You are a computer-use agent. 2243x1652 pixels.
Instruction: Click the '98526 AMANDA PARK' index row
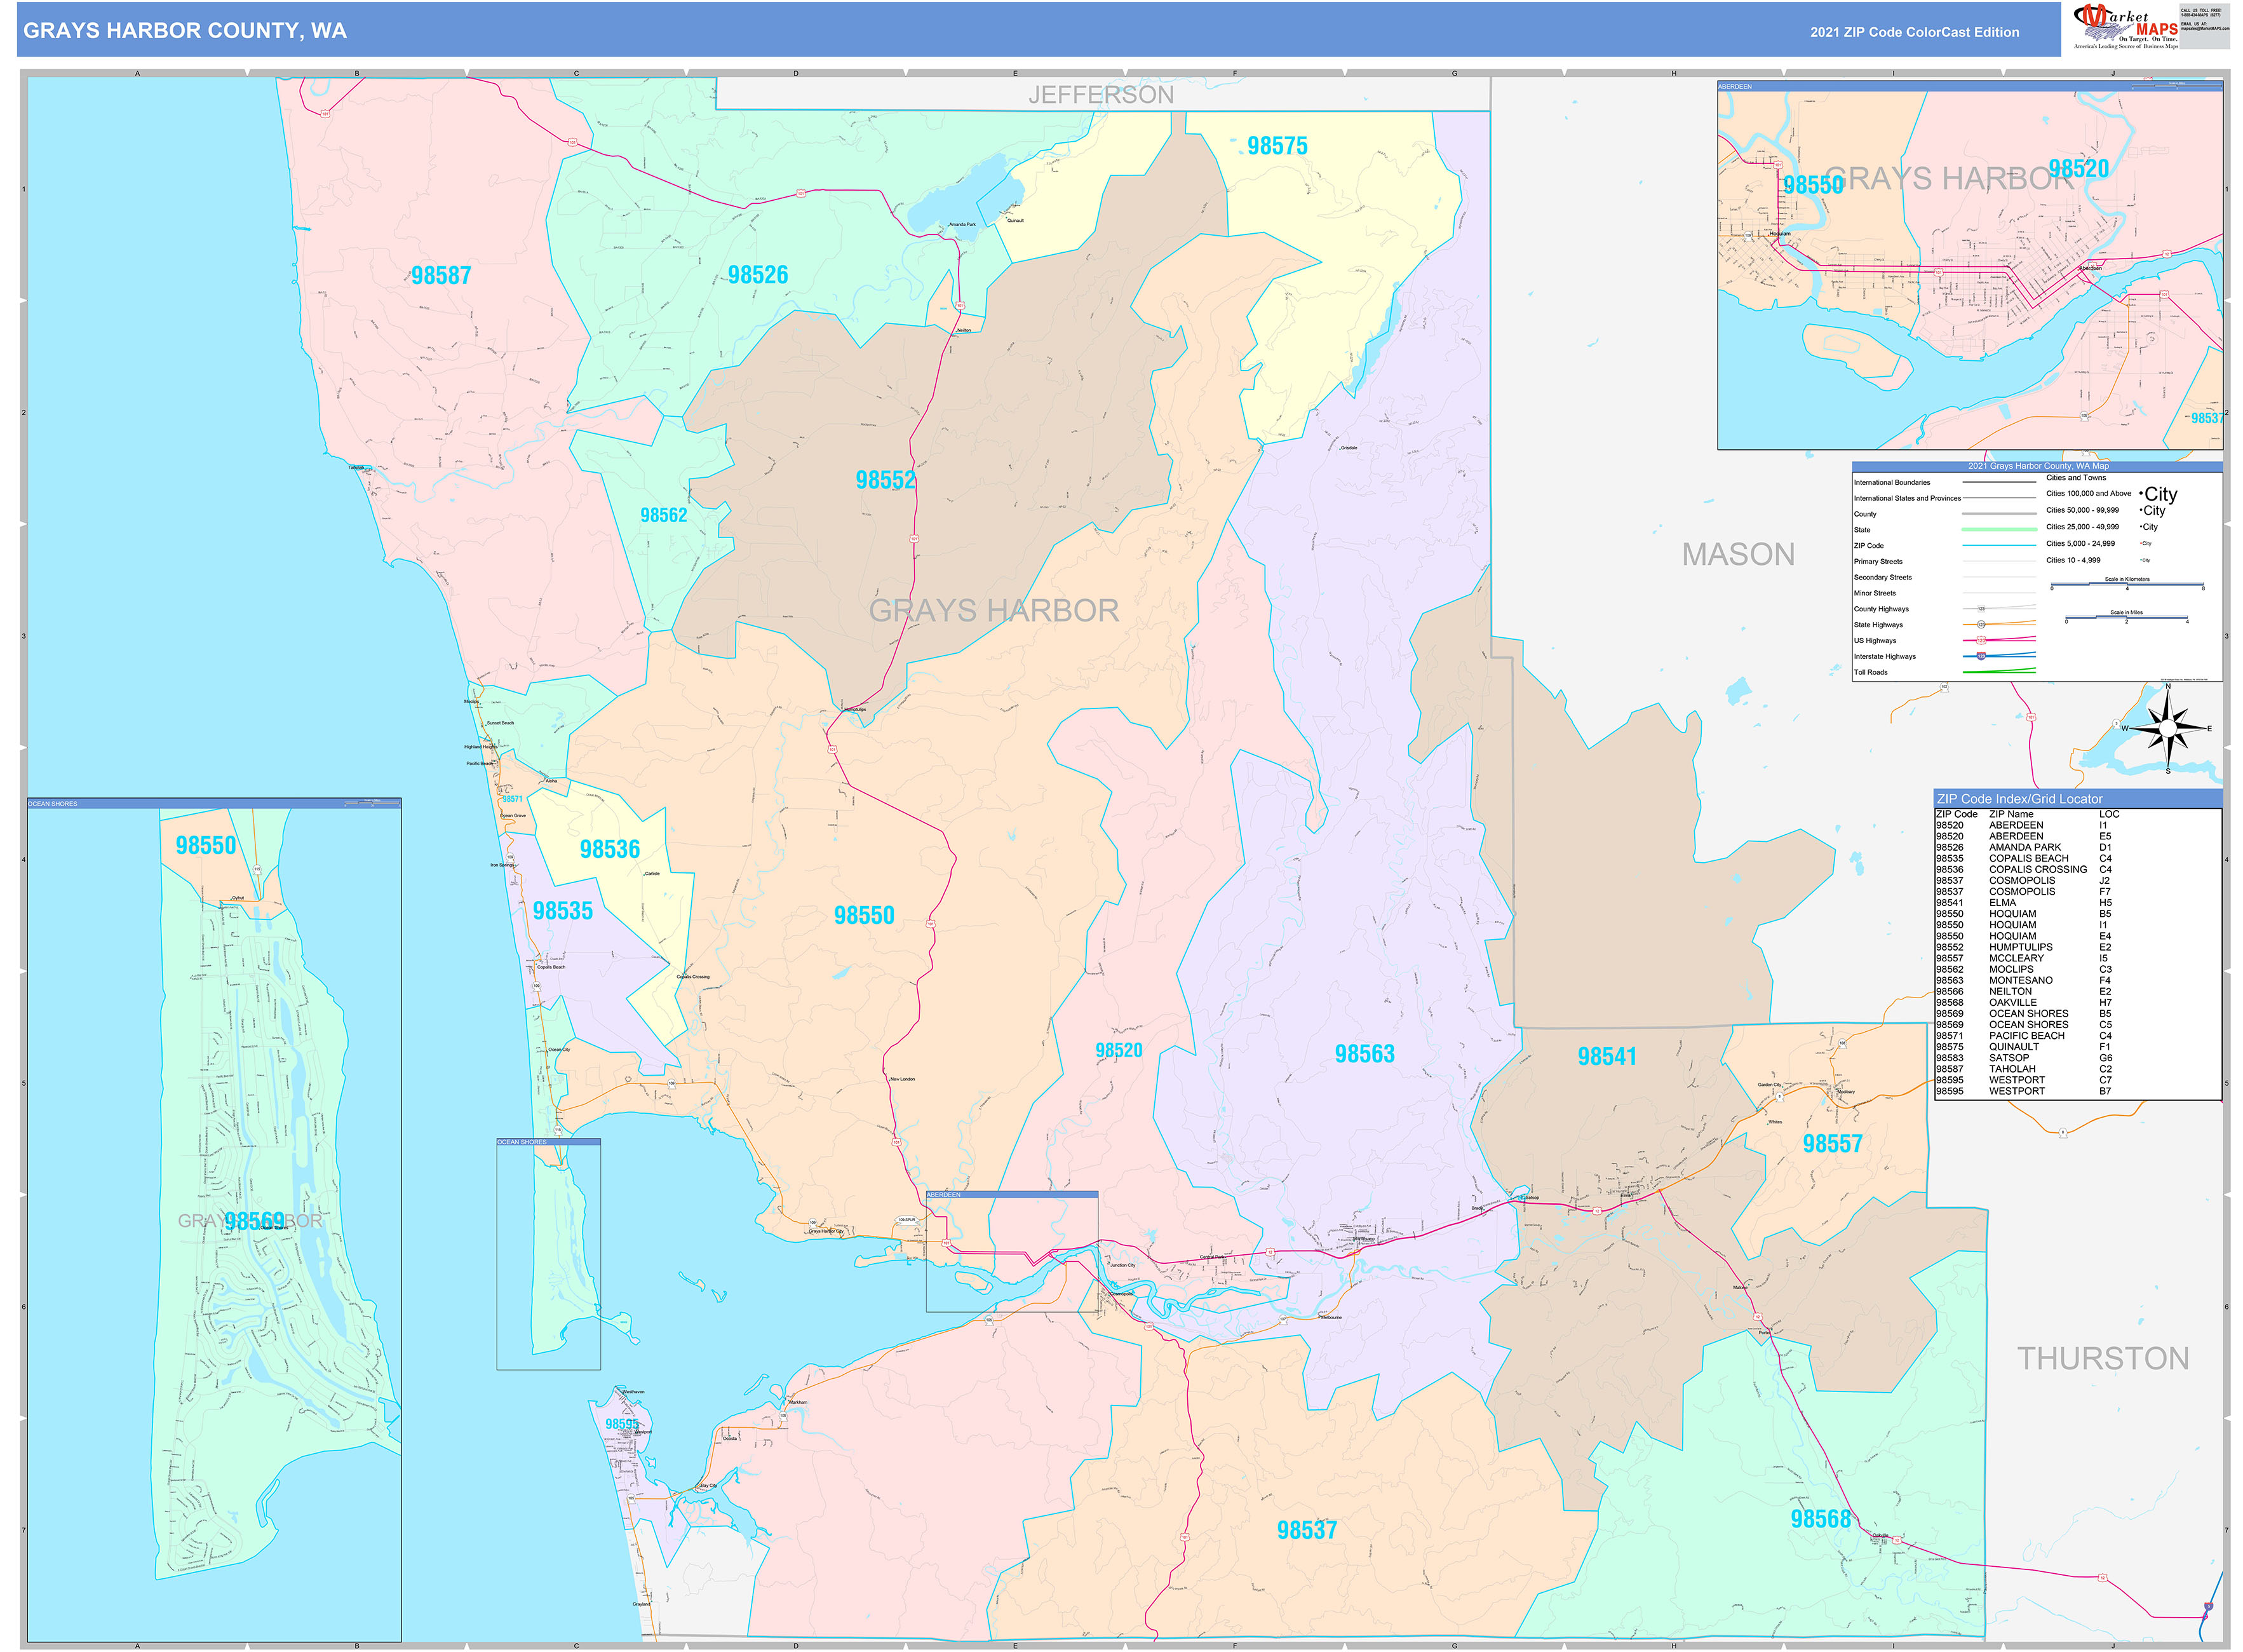tap(2023, 847)
